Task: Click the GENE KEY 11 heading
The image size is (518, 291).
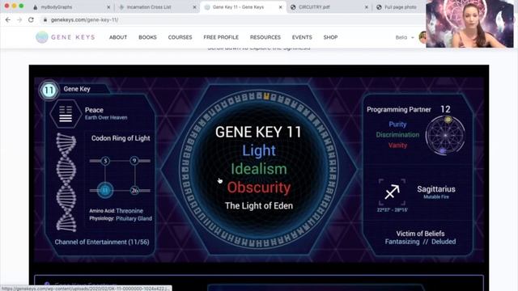Action: coord(258,132)
